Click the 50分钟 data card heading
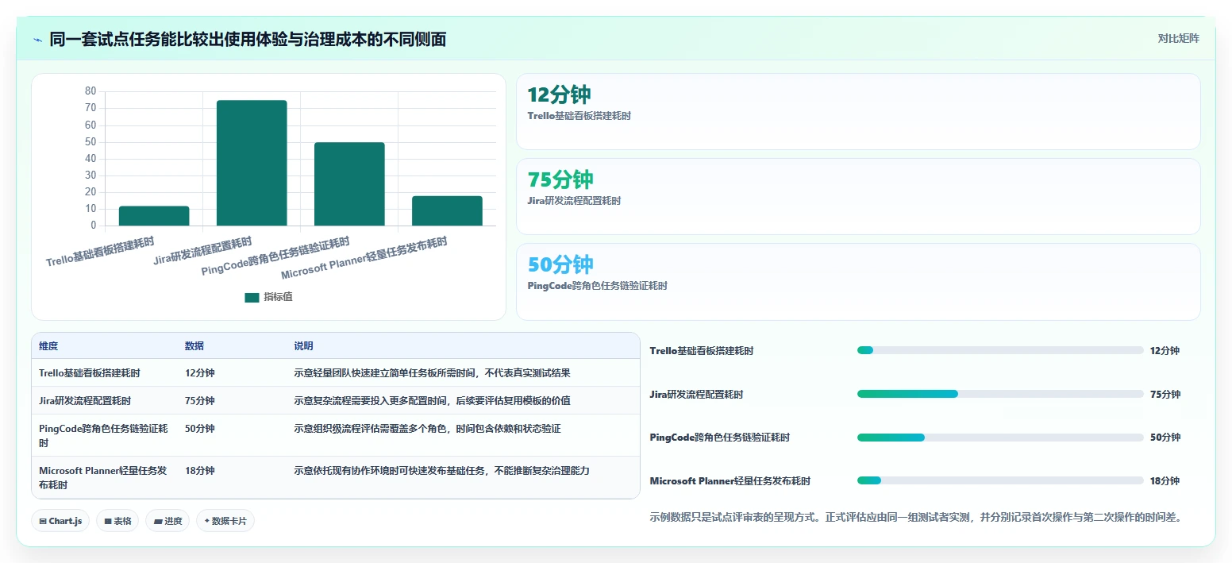The height and width of the screenshot is (563, 1232). 560,264
